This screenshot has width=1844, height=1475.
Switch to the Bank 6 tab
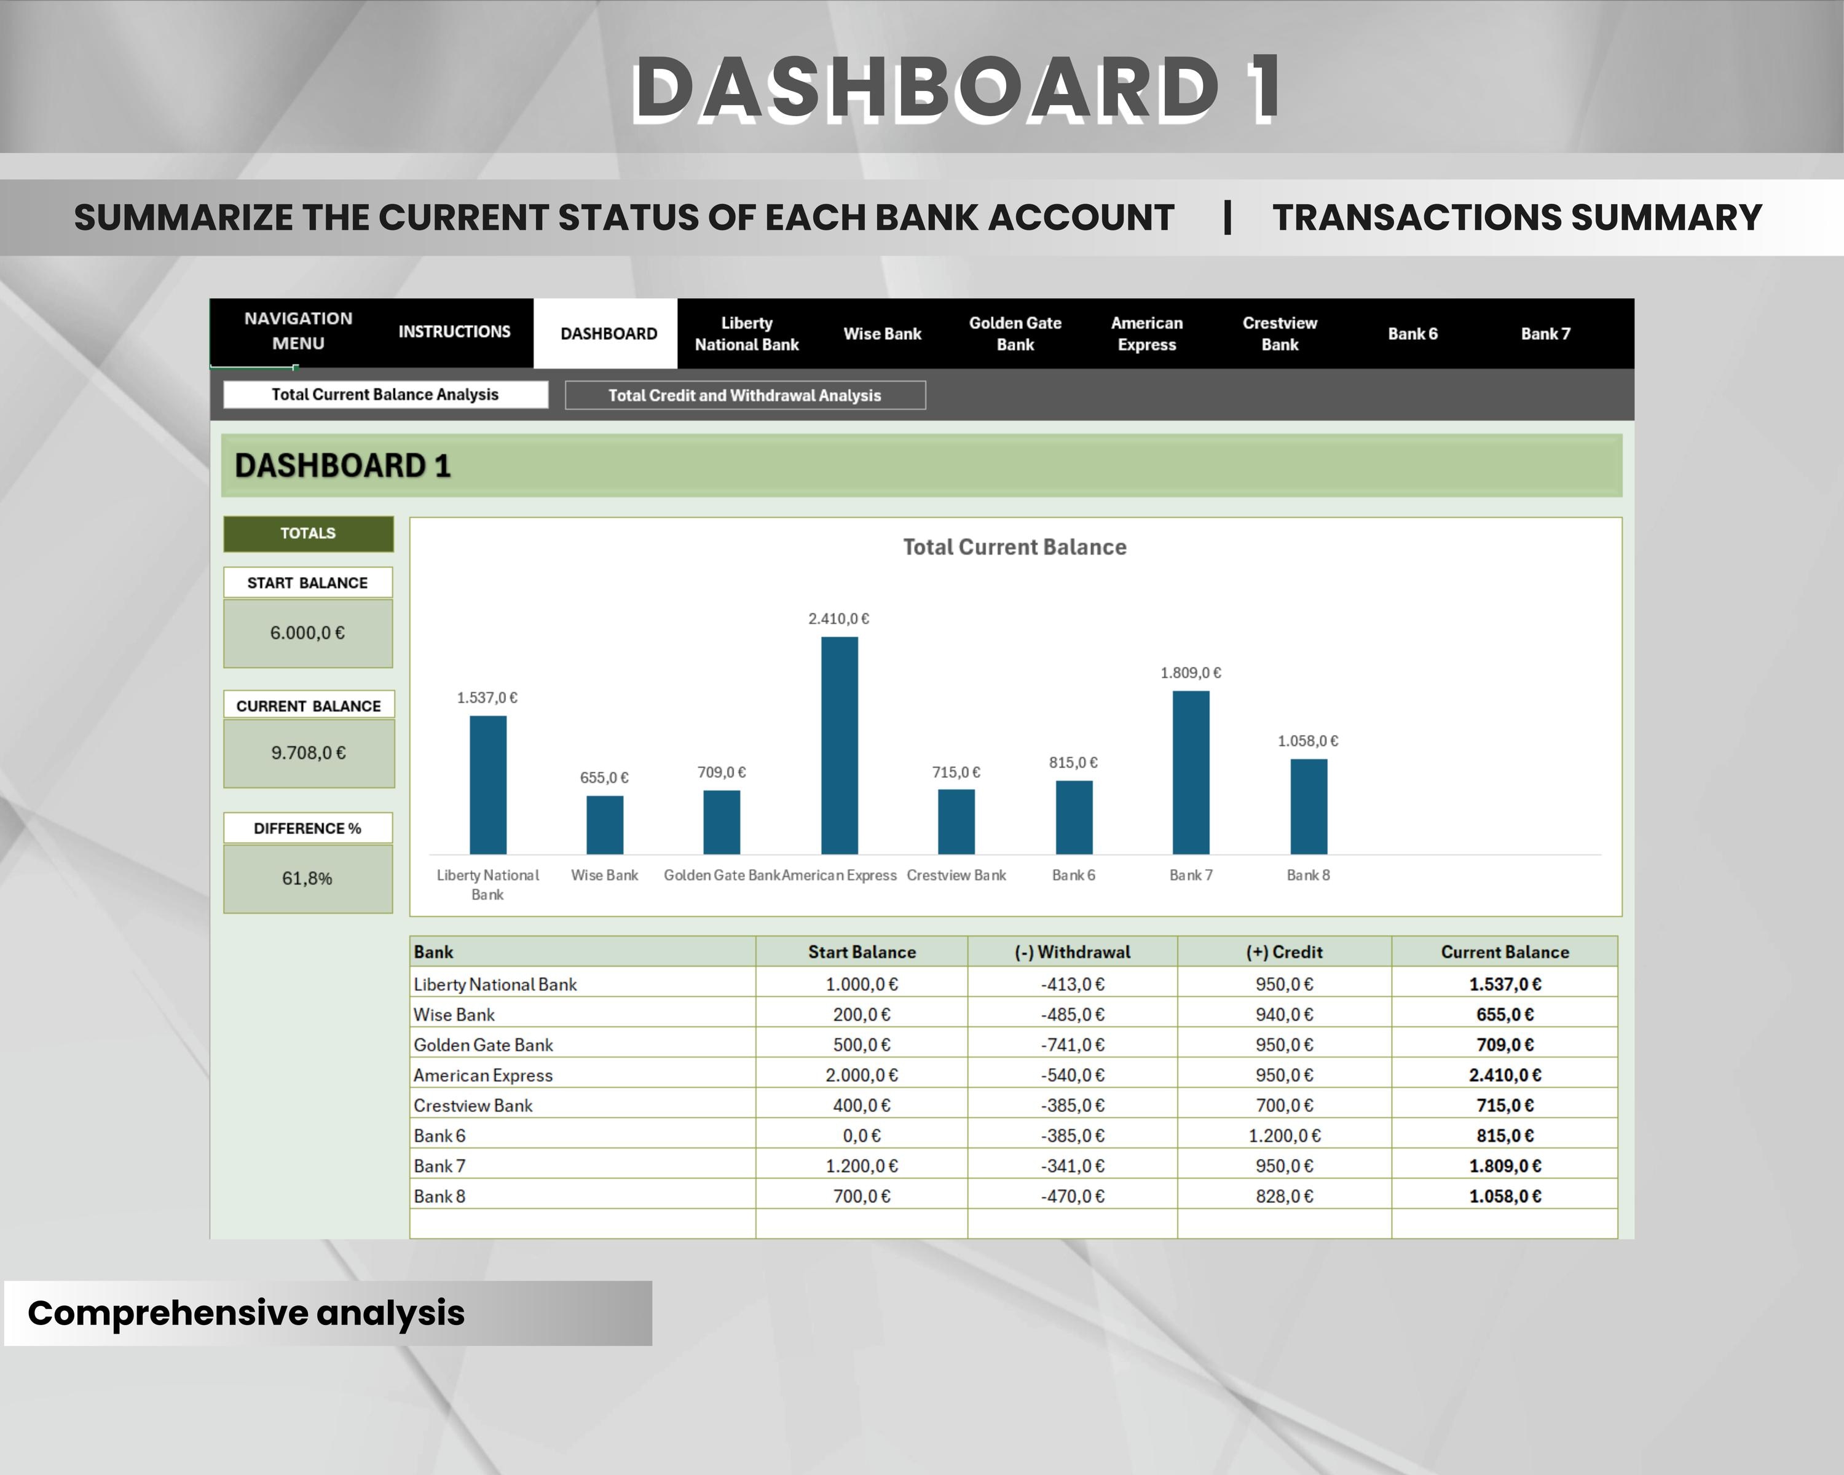[1411, 334]
